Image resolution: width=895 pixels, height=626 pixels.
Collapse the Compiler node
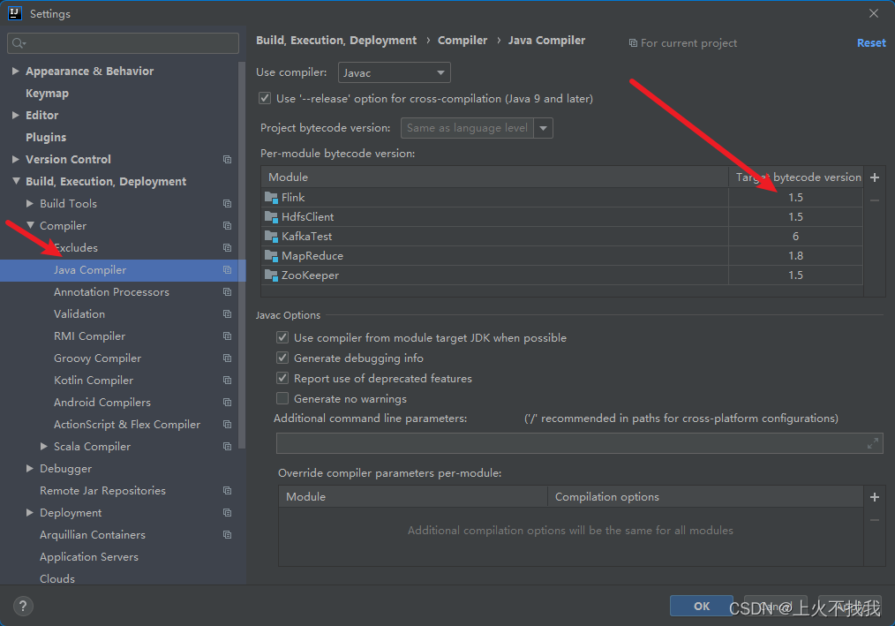tap(30, 226)
